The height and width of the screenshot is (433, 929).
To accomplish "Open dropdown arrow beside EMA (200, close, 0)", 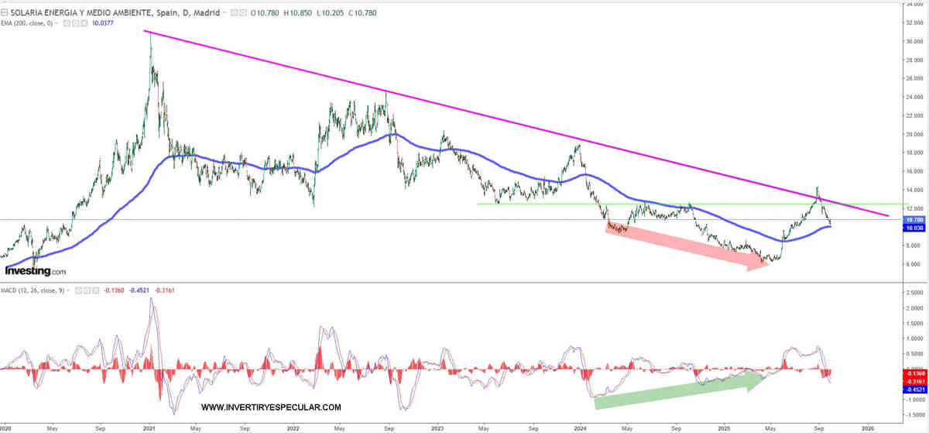I will pos(58,23).
